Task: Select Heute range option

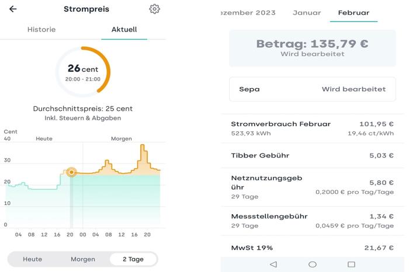Action: pyautogui.click(x=32, y=259)
